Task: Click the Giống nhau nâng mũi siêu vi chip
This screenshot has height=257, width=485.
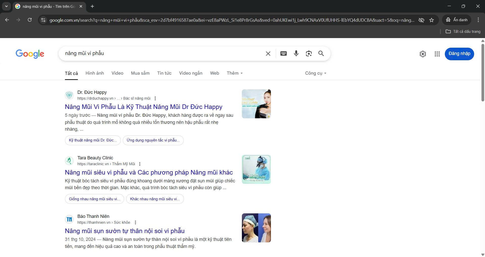Action: click(x=95, y=199)
